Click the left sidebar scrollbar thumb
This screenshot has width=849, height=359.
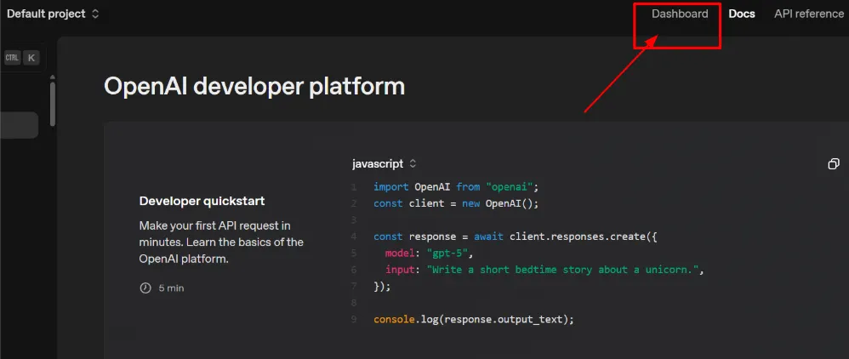click(53, 102)
